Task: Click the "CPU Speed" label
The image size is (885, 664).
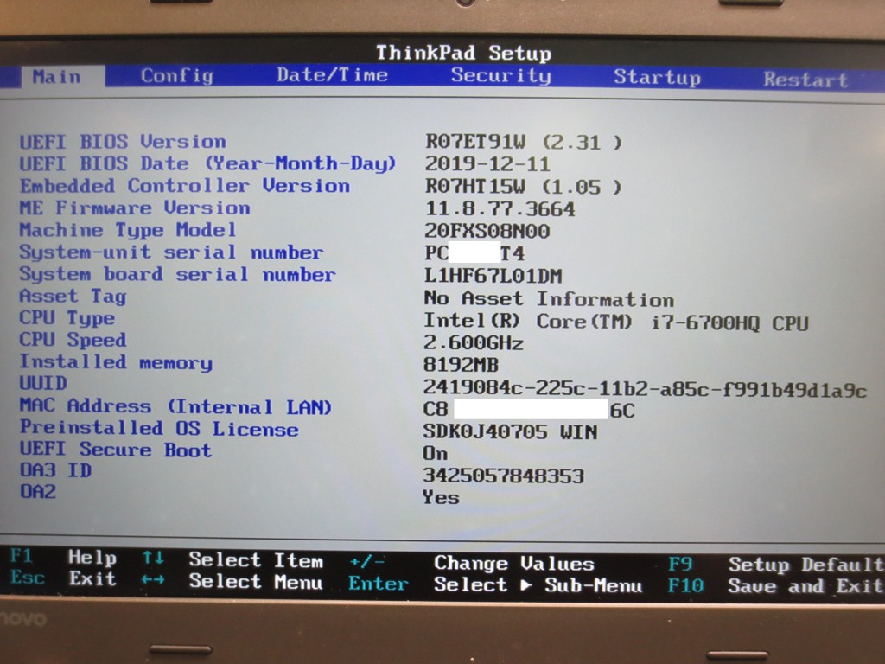Action: 73,340
